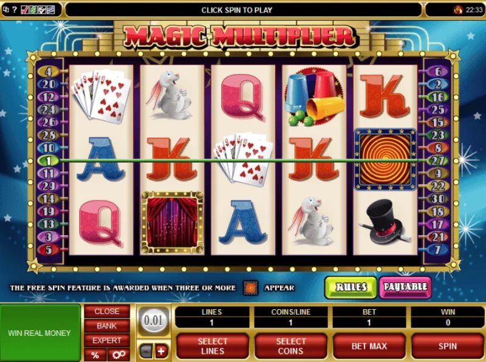Open the Select Lines control
This screenshot has height=362, width=486.
click(x=212, y=346)
